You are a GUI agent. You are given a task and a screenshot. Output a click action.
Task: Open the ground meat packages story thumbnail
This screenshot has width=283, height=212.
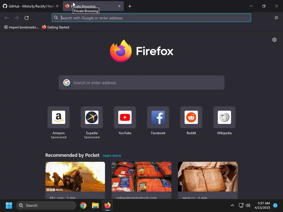(x=141, y=177)
